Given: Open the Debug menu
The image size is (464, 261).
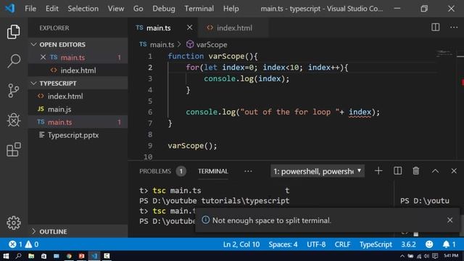Looking at the screenshot, I should 164,9.
